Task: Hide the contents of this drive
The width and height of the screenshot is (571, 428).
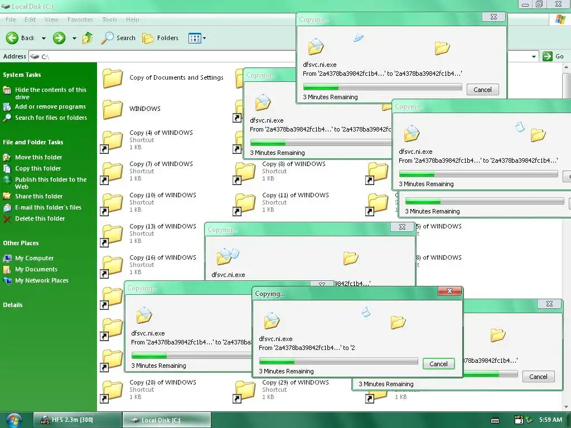Action: point(51,93)
